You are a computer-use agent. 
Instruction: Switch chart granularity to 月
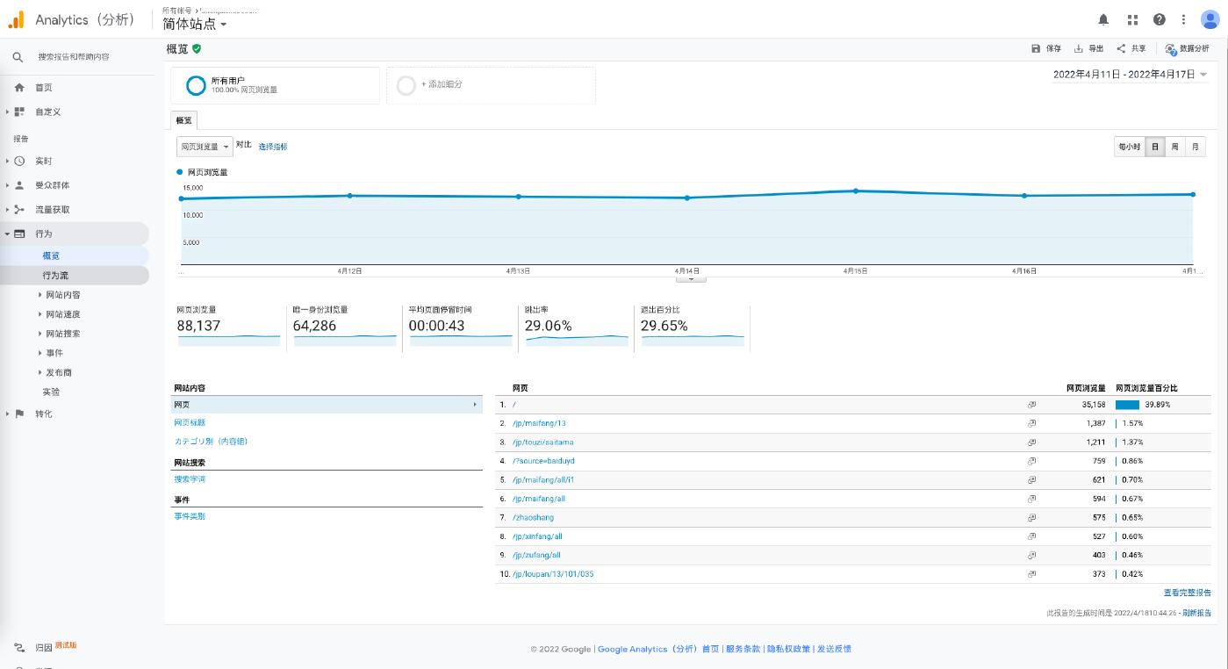(1195, 147)
